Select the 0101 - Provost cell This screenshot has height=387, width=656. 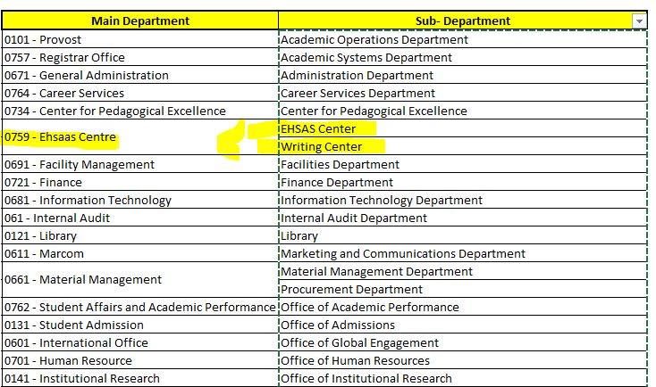(140, 39)
